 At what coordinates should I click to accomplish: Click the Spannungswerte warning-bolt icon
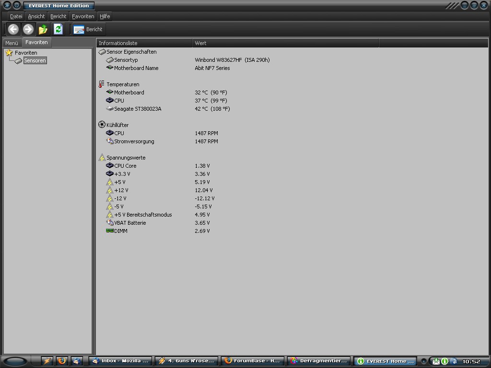click(102, 157)
